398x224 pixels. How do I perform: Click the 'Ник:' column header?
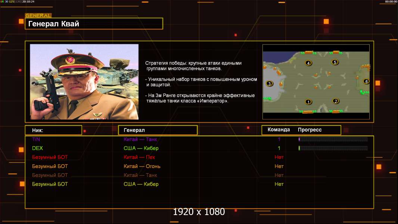53,130
